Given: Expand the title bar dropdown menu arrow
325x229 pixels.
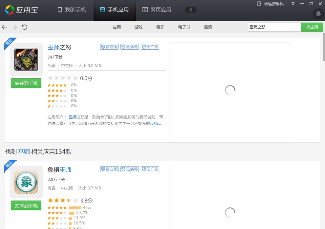Looking at the screenshot, I should click(293, 4).
